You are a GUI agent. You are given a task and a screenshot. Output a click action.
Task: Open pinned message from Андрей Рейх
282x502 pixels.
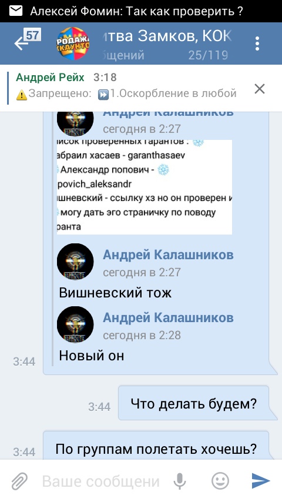[126, 86]
